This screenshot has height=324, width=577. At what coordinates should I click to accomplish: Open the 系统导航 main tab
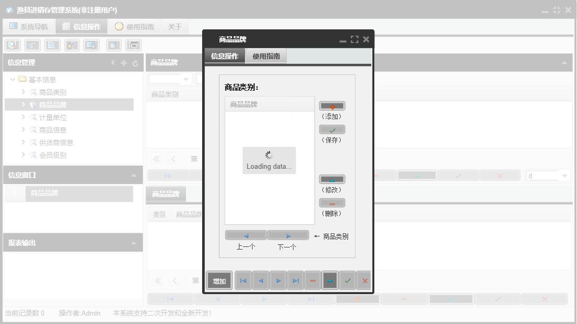(29, 26)
